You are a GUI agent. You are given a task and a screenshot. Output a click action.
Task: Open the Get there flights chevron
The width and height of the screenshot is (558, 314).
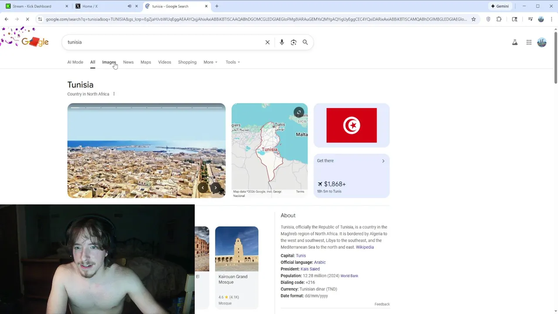tap(383, 161)
